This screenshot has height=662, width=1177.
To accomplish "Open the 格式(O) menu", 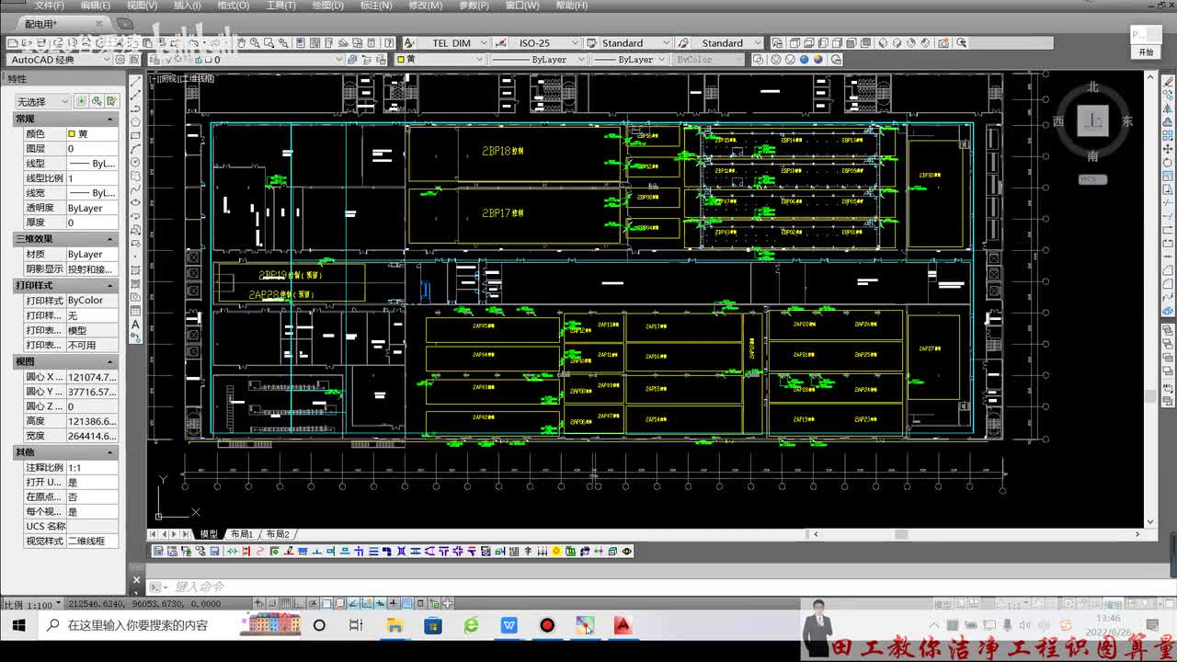I will [233, 6].
